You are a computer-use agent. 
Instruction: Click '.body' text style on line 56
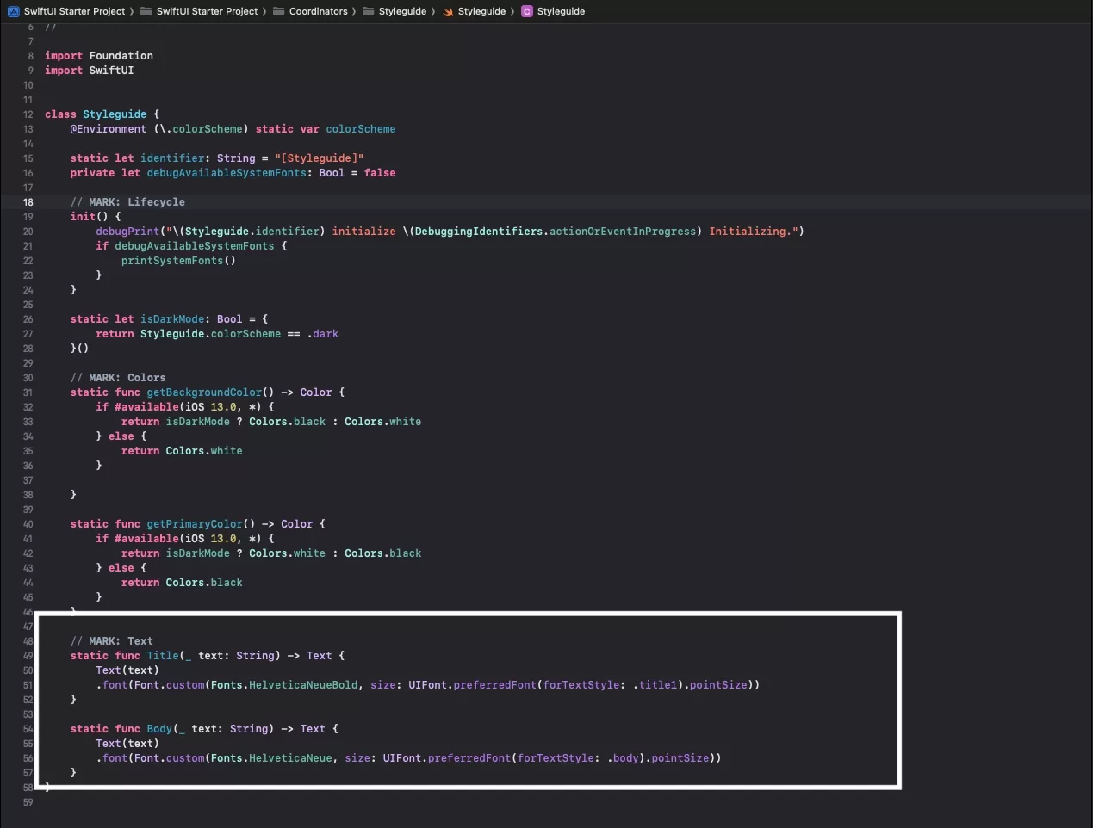pyautogui.click(x=623, y=758)
